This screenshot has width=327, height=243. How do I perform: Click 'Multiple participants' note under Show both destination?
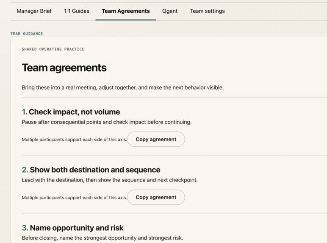tap(74, 198)
